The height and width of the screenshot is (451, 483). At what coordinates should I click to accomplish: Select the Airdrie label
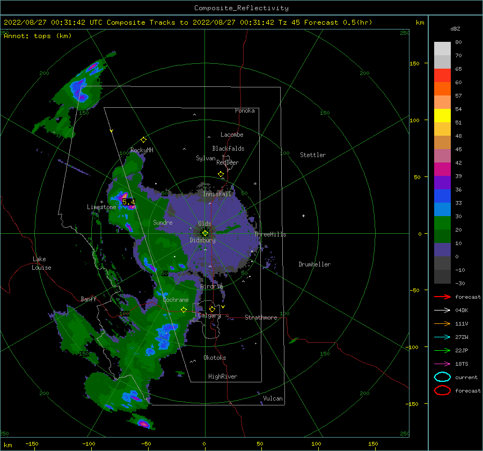point(211,286)
